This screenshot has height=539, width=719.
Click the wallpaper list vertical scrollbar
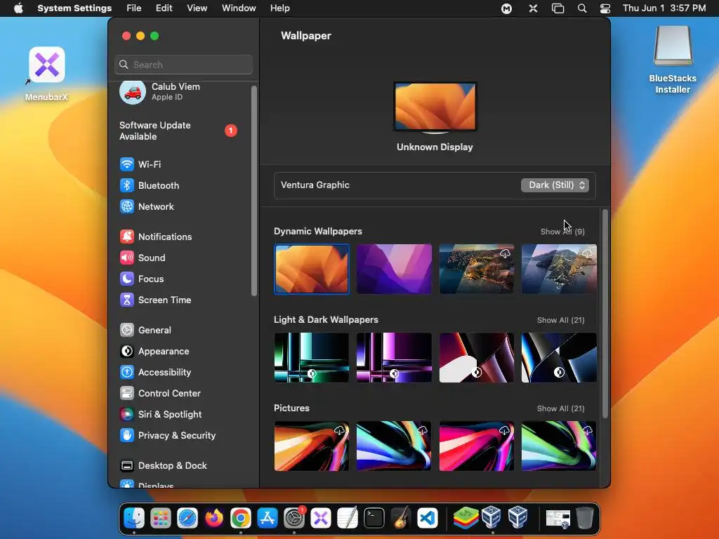point(605,314)
